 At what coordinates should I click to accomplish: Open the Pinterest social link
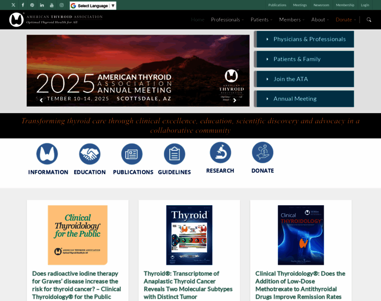pyautogui.click(x=32, y=5)
